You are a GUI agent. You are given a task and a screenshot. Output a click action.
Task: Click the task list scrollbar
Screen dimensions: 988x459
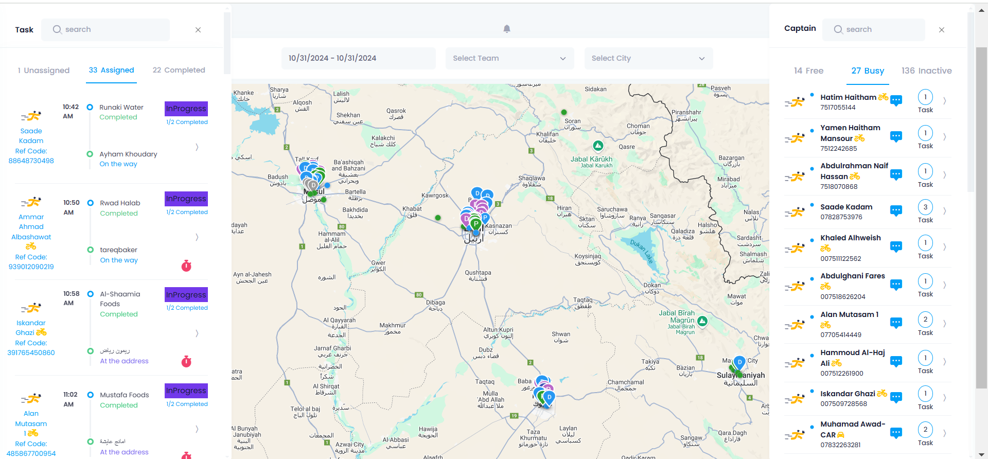click(227, 43)
